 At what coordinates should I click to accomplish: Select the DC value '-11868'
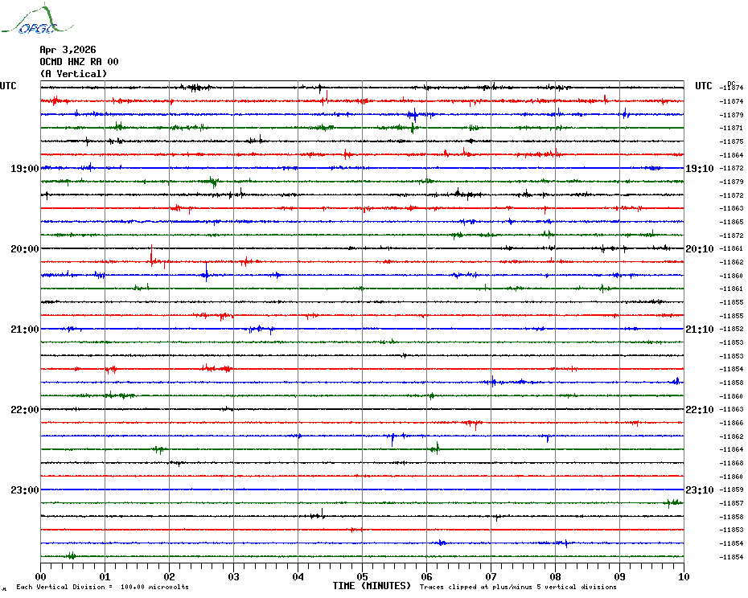(x=732, y=463)
